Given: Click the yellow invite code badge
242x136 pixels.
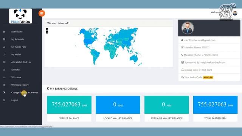Looking at the screenshot, I should pos(208,77).
